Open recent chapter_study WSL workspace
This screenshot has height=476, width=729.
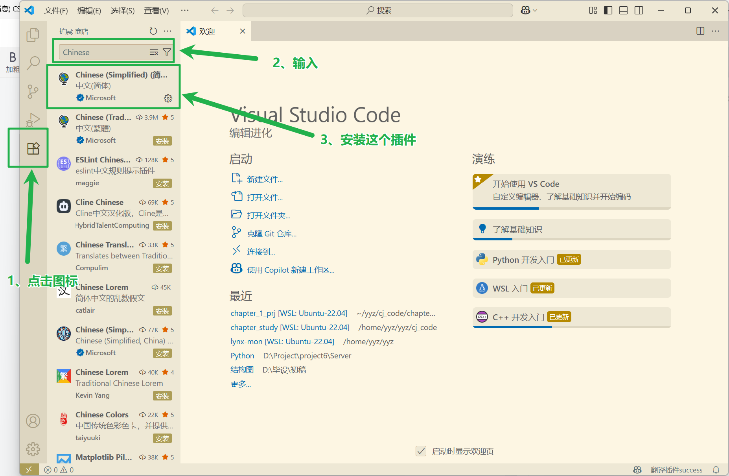(x=290, y=328)
